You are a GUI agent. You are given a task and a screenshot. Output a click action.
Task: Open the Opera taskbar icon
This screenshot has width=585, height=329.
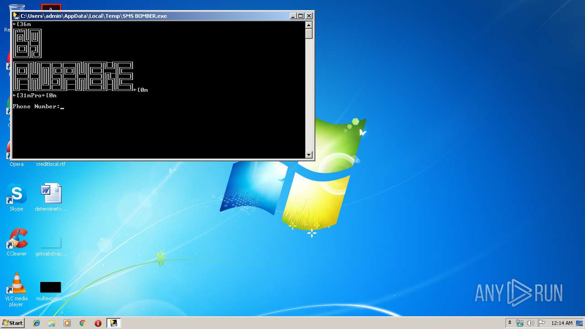pyautogui.click(x=98, y=323)
